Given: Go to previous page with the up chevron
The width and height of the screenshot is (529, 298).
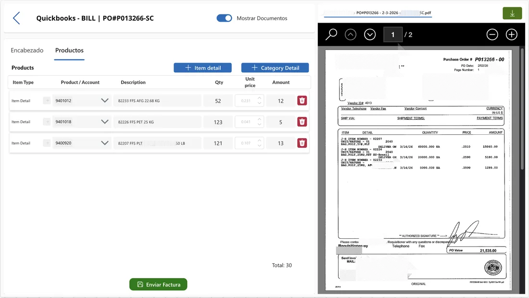Looking at the screenshot, I should pos(350,34).
